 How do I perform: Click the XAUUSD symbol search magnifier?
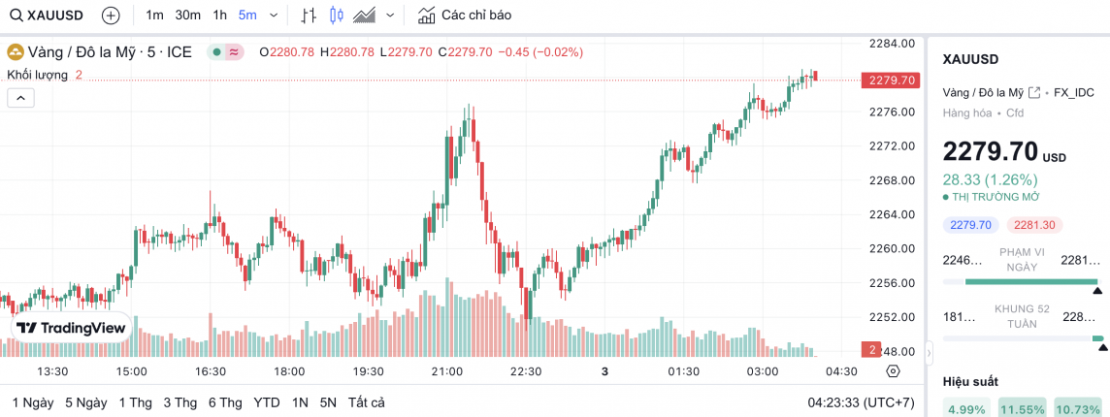click(15, 16)
